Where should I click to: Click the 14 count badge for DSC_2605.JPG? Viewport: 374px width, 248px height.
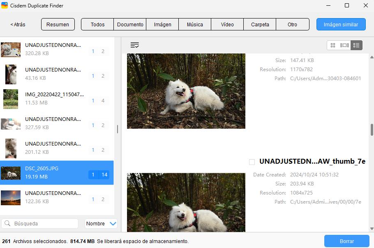pos(104,175)
